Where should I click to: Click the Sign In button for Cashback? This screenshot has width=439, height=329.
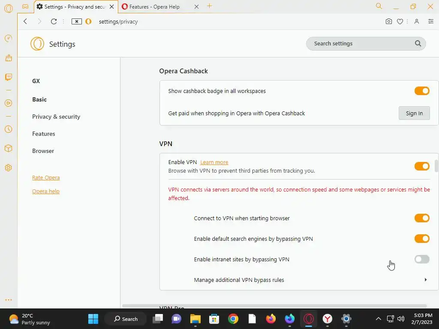pyautogui.click(x=414, y=113)
